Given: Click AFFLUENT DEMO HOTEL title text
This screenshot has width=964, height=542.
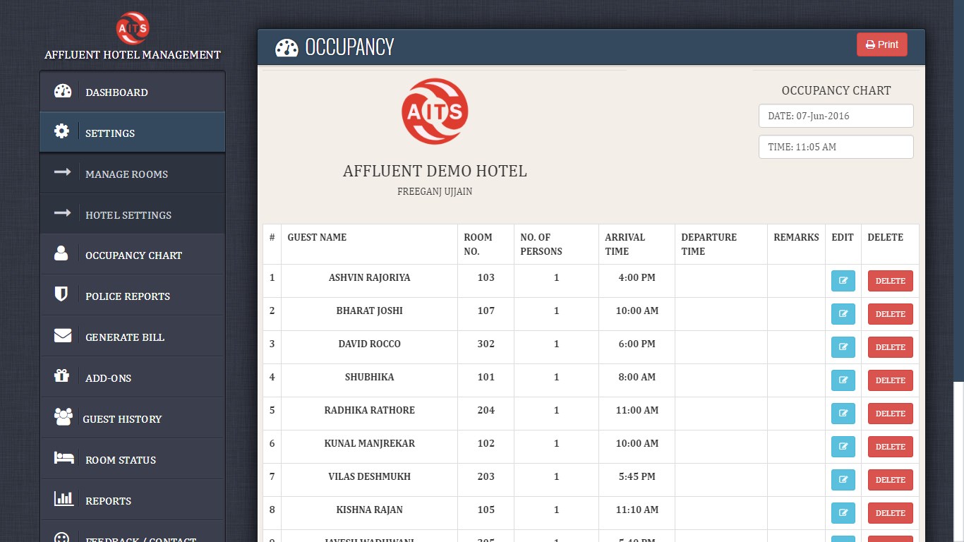Looking at the screenshot, I should coord(435,171).
